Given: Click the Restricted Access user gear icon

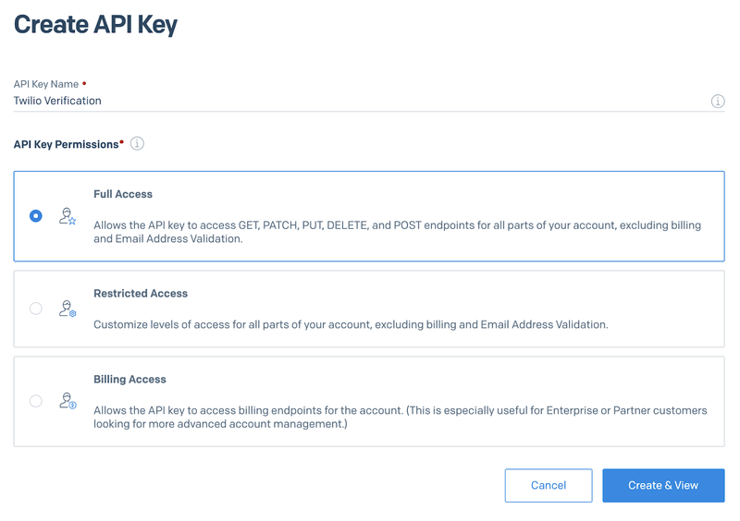Looking at the screenshot, I should pyautogui.click(x=68, y=309).
